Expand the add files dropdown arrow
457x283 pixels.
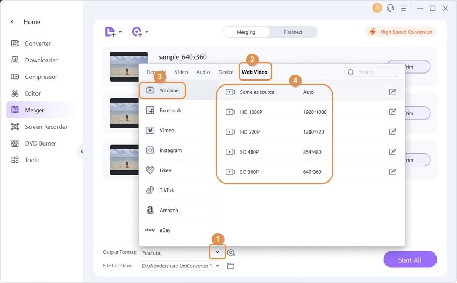120,32
